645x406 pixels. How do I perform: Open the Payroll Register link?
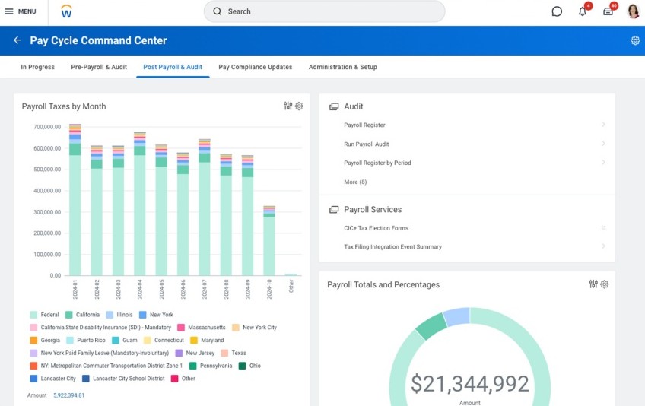(x=364, y=125)
